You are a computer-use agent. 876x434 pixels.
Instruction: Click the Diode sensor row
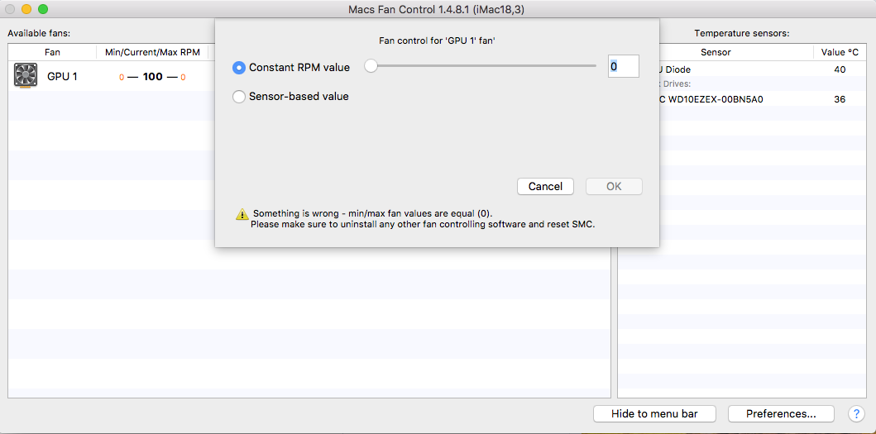pos(763,69)
